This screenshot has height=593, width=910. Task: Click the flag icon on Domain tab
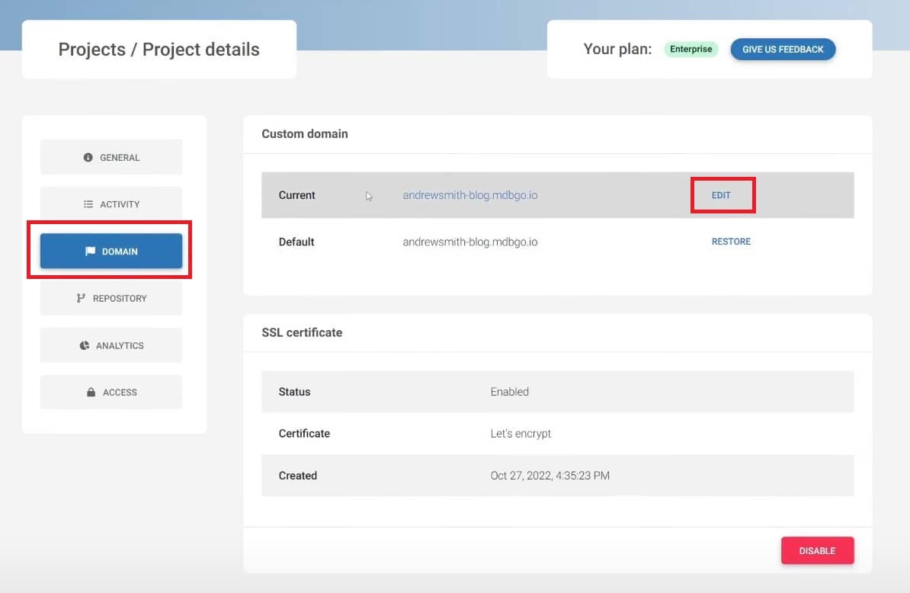pos(90,252)
